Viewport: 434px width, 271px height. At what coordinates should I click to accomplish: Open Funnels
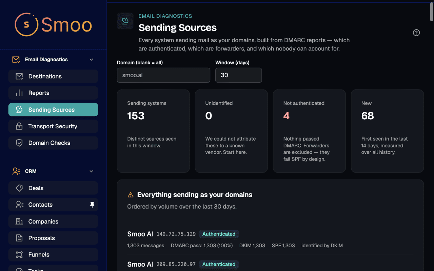(x=53, y=255)
